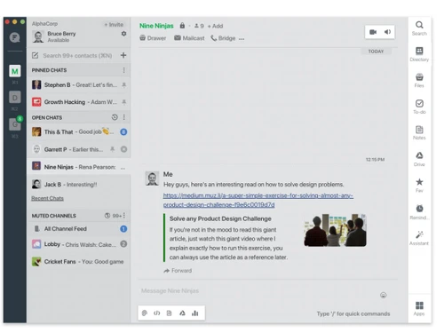The width and height of the screenshot is (444, 333).
Task: Attach from Drive using composer Drive icon
Action: (182, 313)
